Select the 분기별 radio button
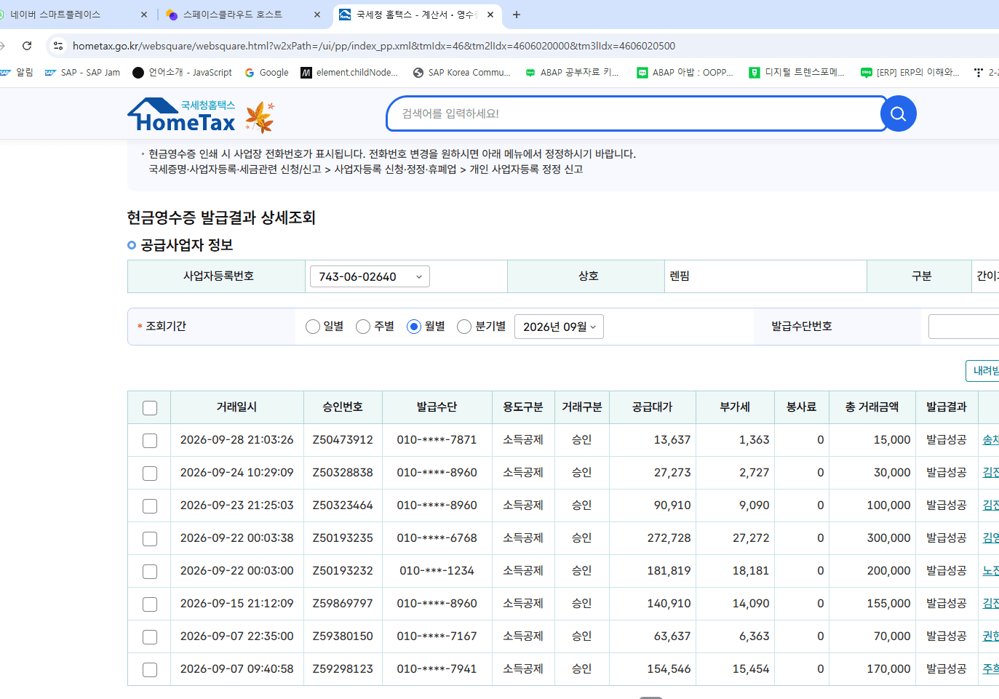999x699 pixels. click(x=464, y=327)
